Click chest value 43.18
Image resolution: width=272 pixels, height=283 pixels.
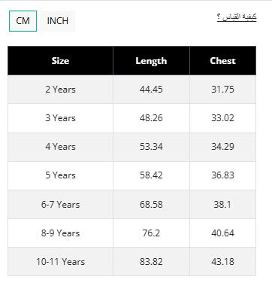pyautogui.click(x=223, y=262)
